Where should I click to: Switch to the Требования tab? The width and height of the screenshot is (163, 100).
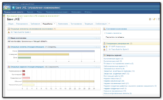coord(35,24)
